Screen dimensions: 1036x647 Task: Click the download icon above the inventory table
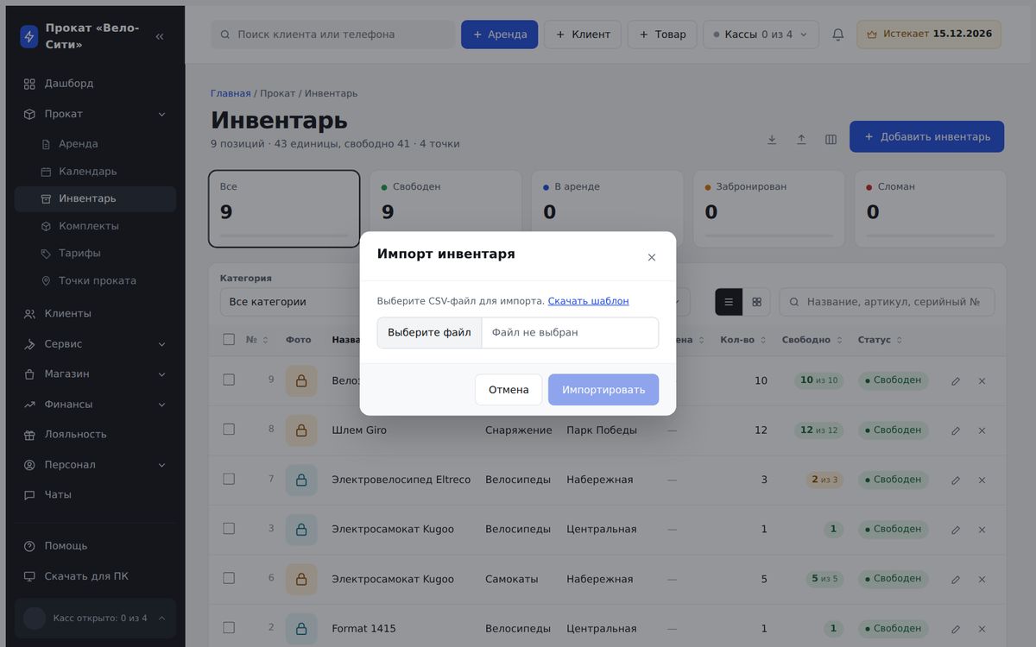click(772, 139)
